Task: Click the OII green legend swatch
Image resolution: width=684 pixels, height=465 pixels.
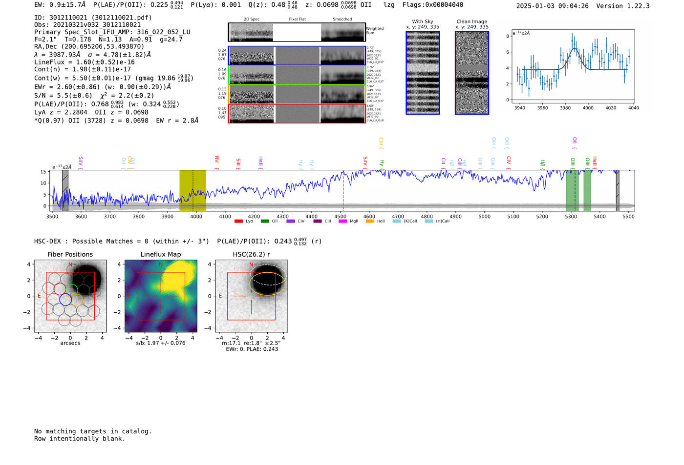Action: click(x=265, y=222)
